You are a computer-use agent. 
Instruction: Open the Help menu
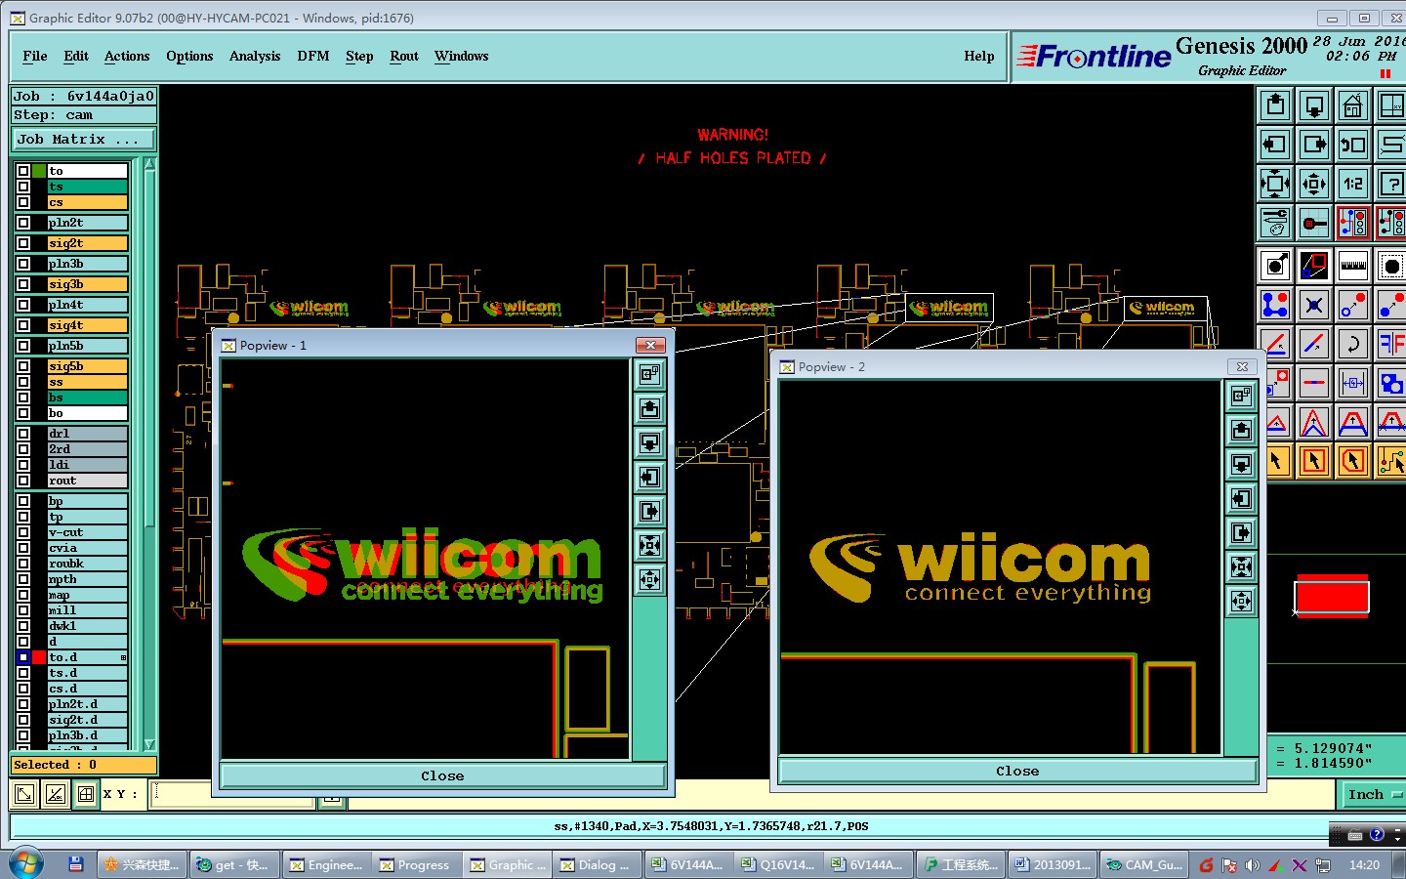(x=979, y=56)
